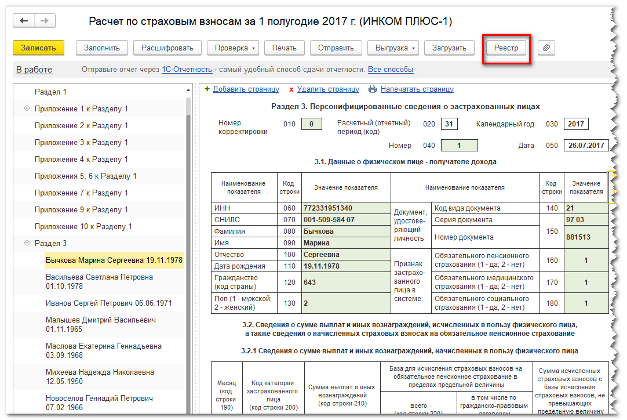
Task: Select Иванов Сергей Петрович entry
Action: click(109, 303)
